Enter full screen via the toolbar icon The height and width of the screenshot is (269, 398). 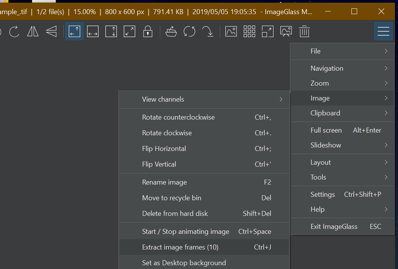[x=267, y=31]
